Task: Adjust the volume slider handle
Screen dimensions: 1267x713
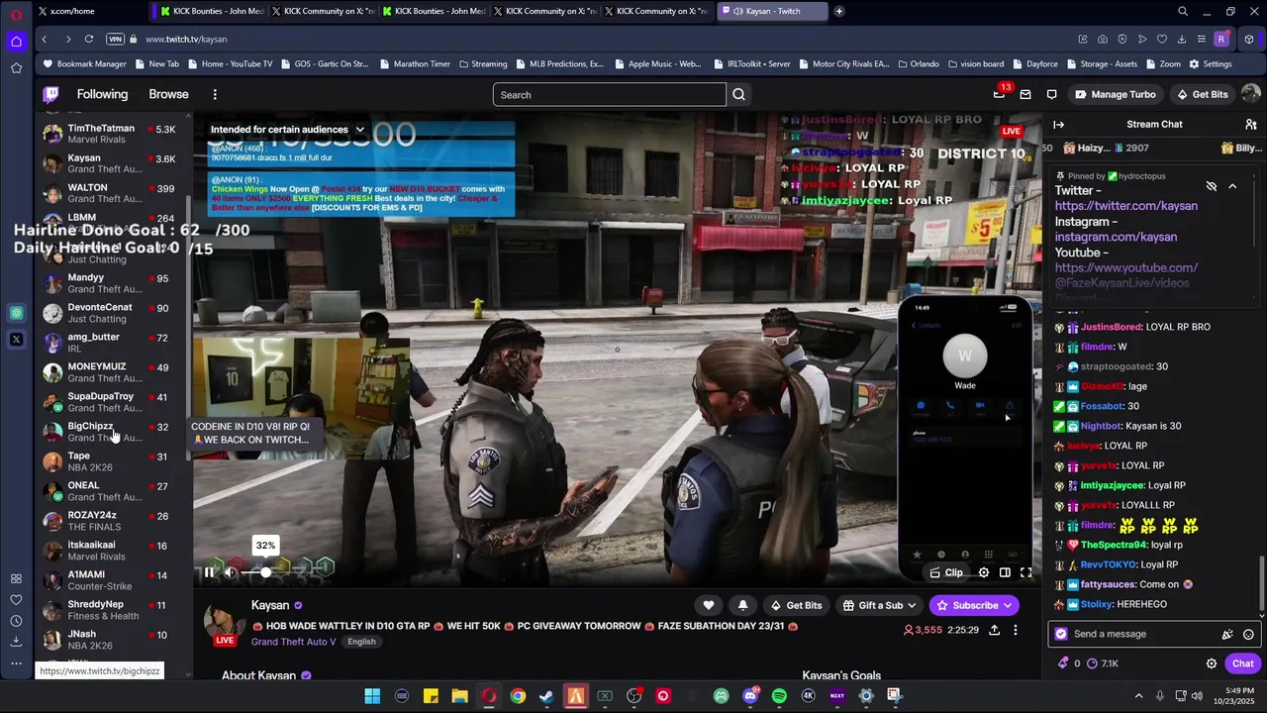Action: click(x=265, y=571)
